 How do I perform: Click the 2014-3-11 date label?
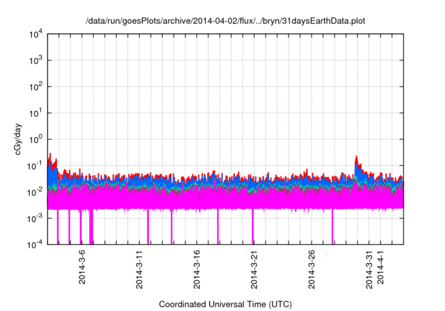(139, 269)
